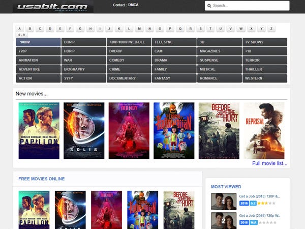Select the CAM category
The width and height of the screenshot is (305, 229).
tap(174, 51)
